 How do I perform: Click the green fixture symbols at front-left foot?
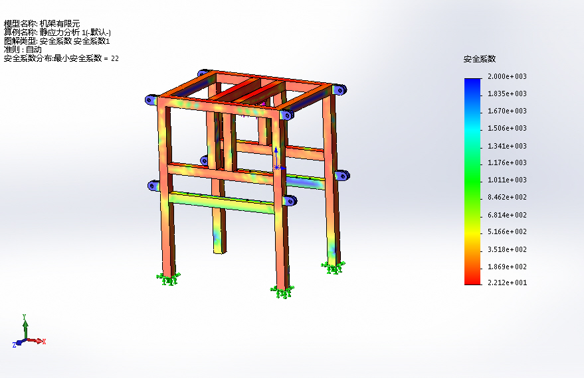pyautogui.click(x=168, y=279)
